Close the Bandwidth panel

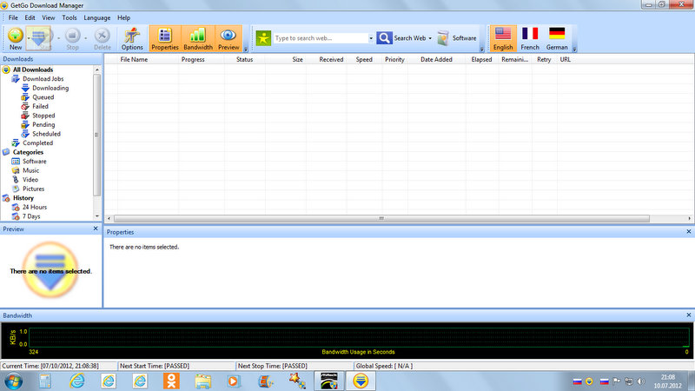(688, 315)
